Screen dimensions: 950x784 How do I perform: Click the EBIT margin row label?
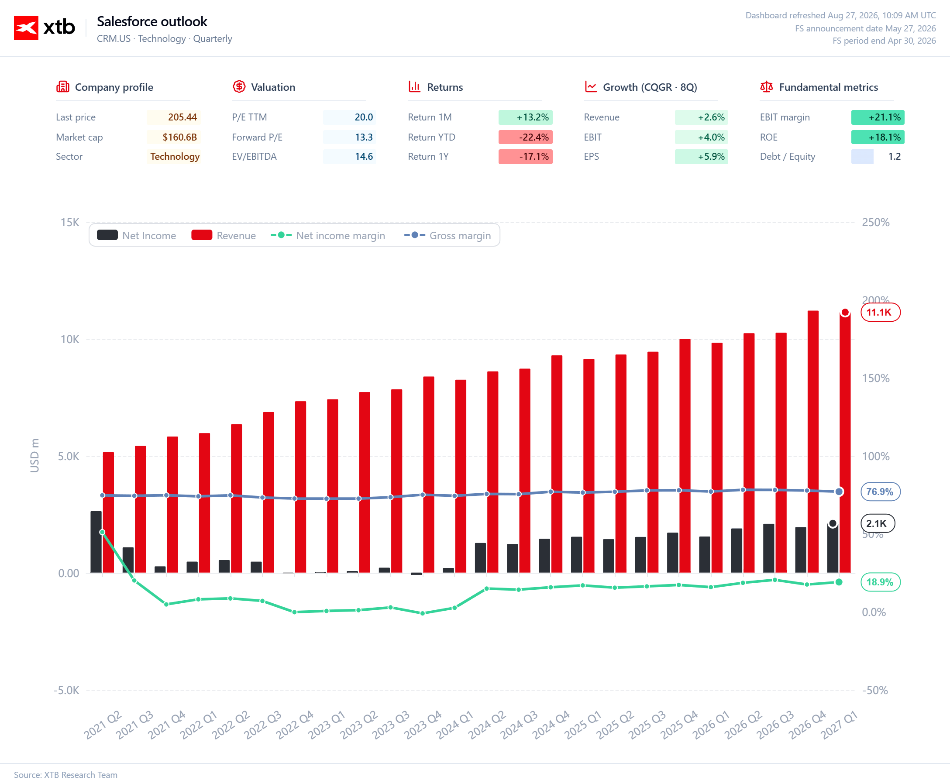[785, 117]
